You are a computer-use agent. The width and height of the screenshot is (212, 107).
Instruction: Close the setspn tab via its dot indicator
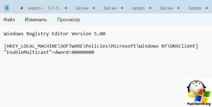pyautogui.click(x=150, y=8)
